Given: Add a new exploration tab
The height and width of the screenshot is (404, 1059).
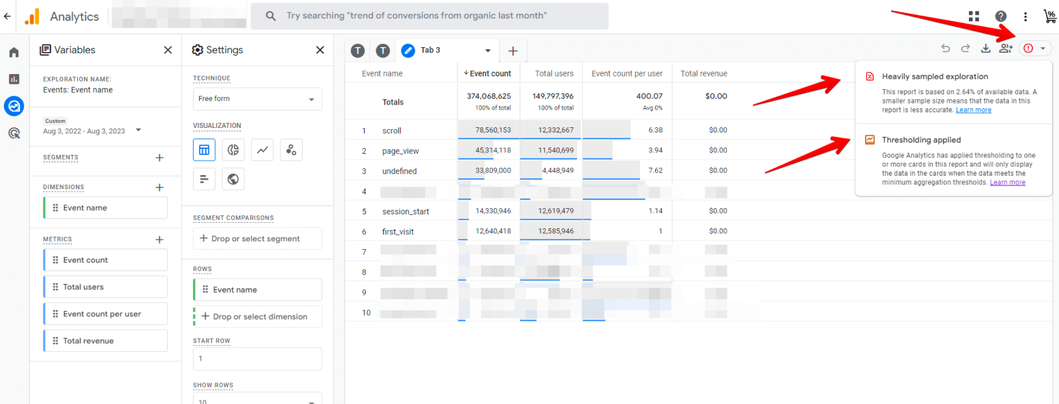Looking at the screenshot, I should click(x=513, y=51).
